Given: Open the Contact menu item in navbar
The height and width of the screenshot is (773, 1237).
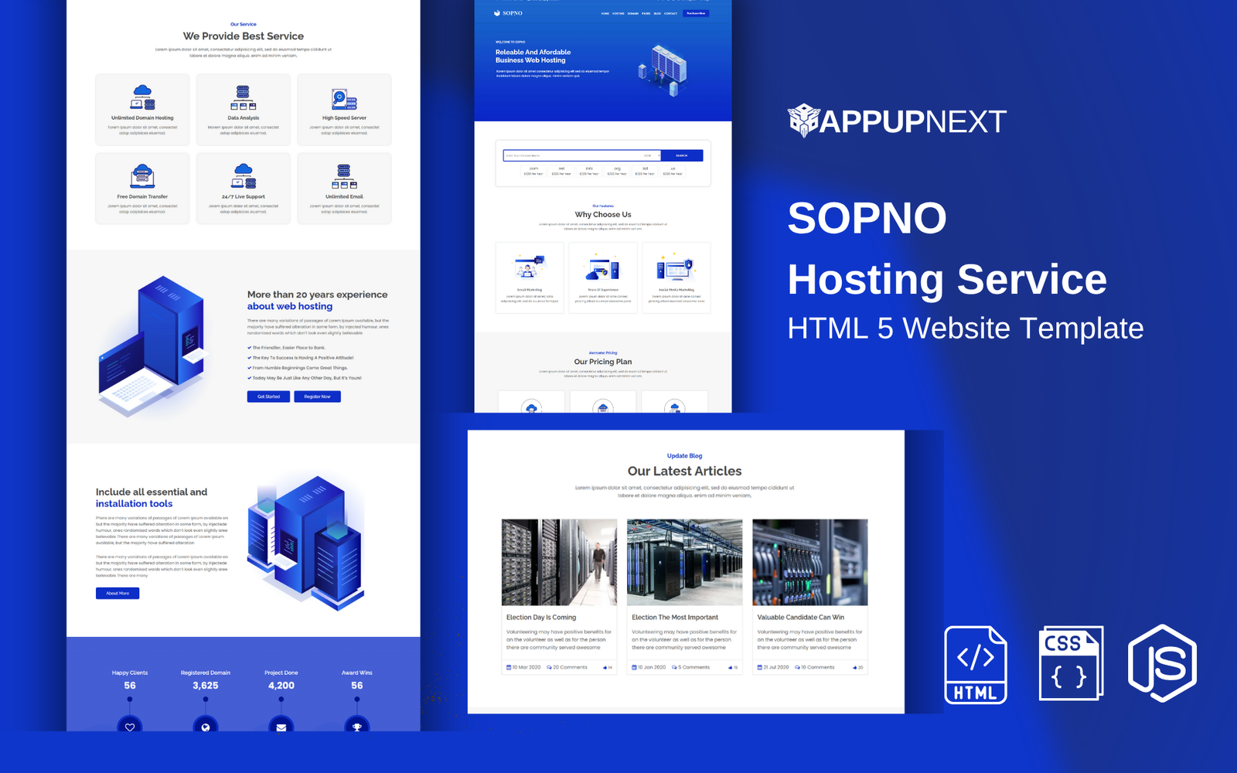Looking at the screenshot, I should 670,13.
